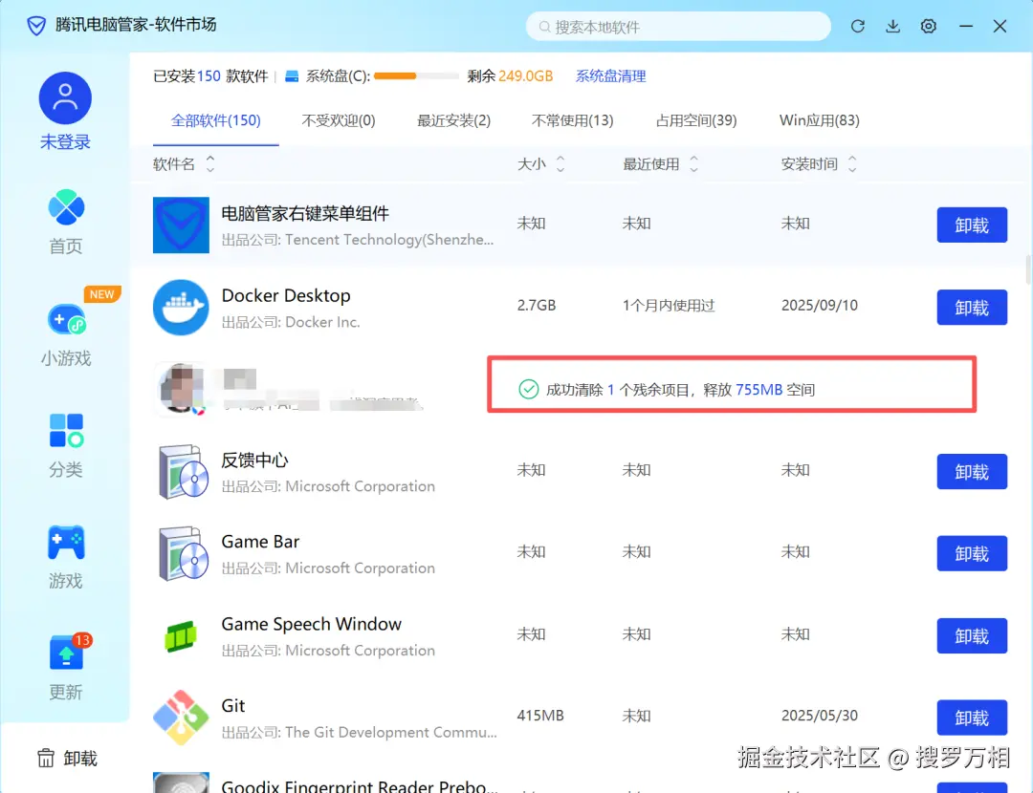Click the Docker Desktop whale icon
Viewport: 1033px width, 793px height.
(x=181, y=308)
